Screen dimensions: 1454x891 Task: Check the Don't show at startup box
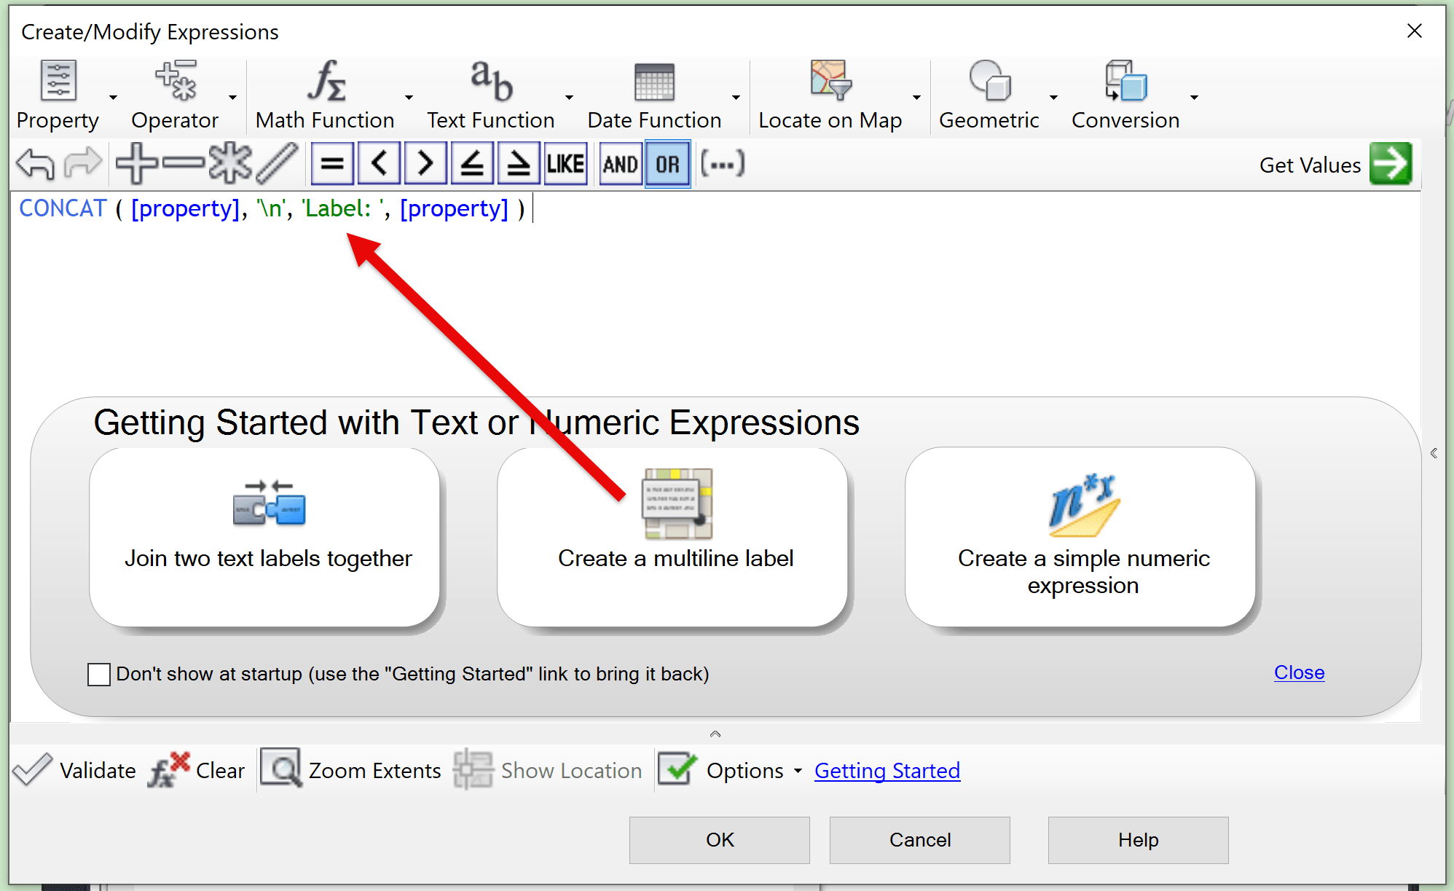pos(99,674)
